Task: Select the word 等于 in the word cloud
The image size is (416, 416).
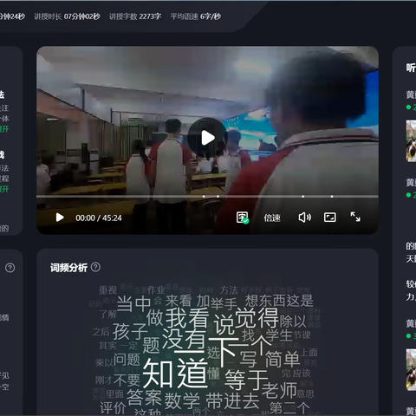Action: (x=246, y=380)
